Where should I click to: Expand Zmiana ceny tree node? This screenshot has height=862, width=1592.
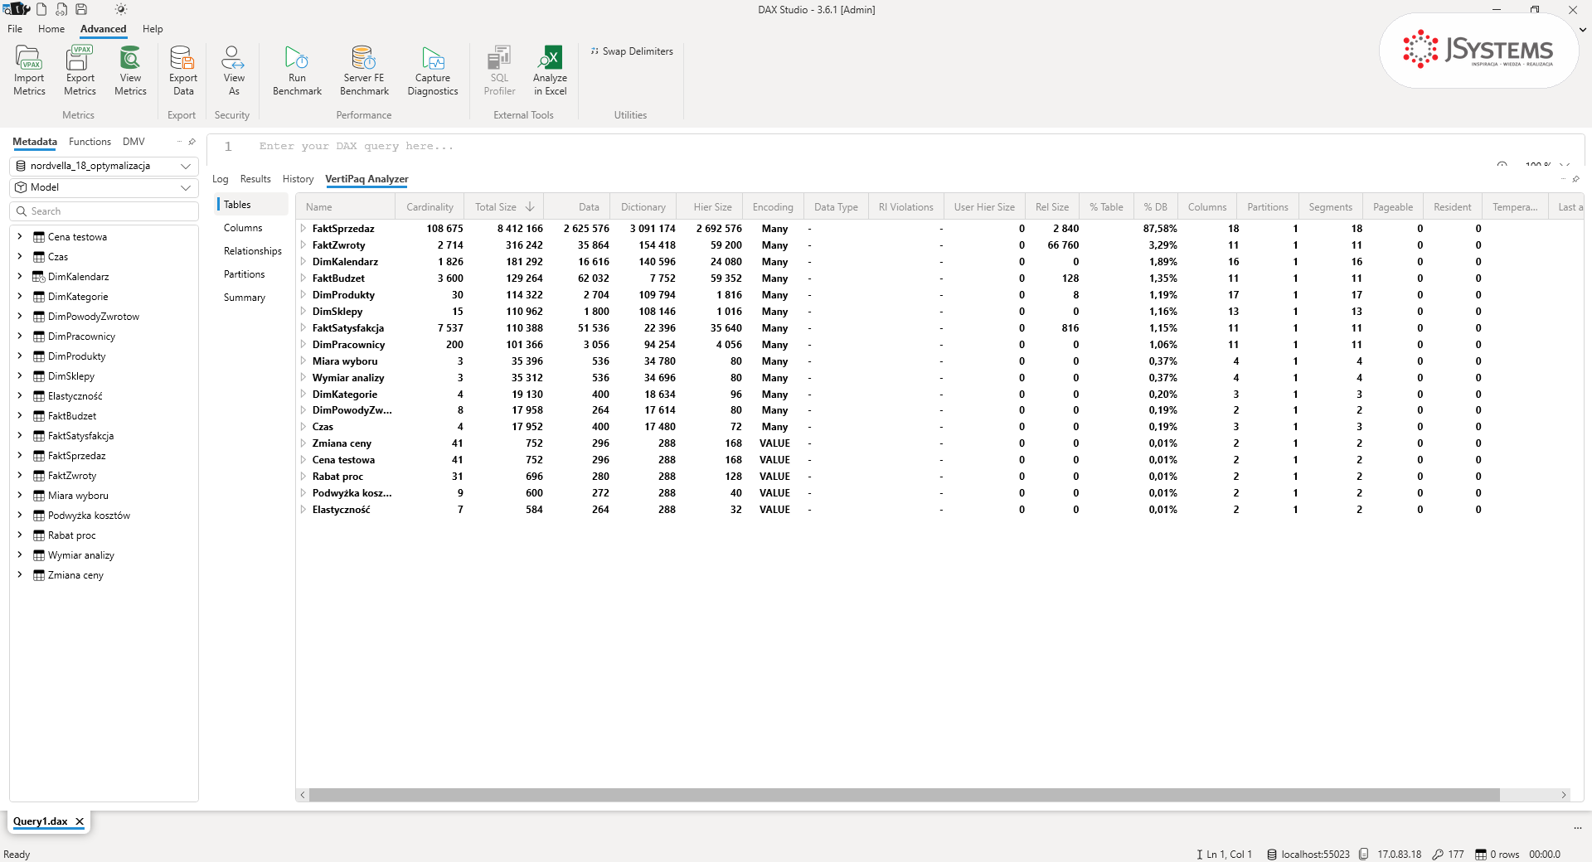coord(19,574)
